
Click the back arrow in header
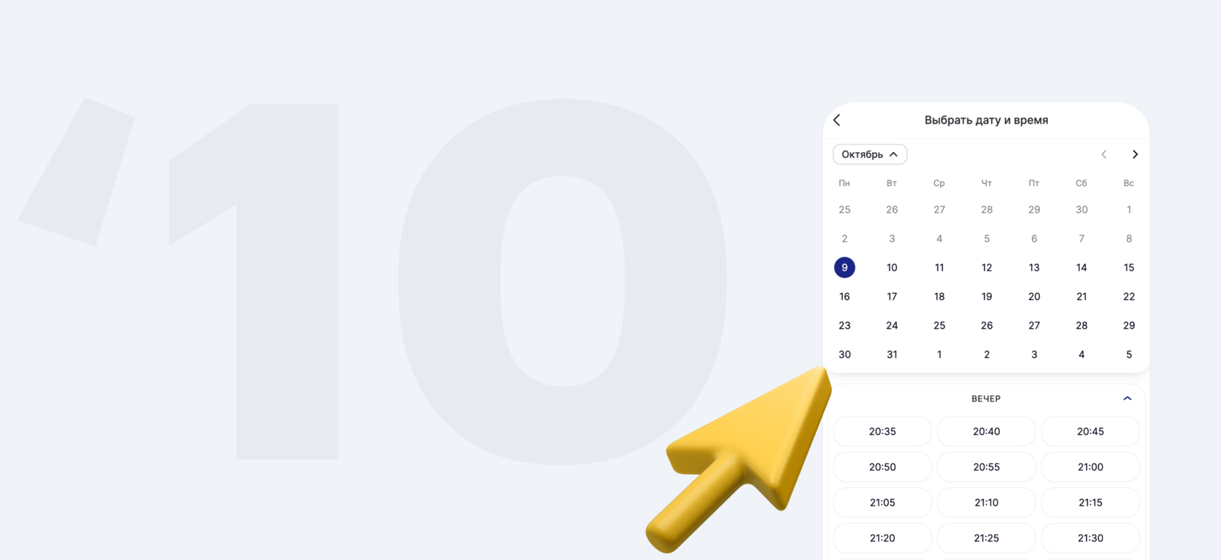(x=837, y=120)
